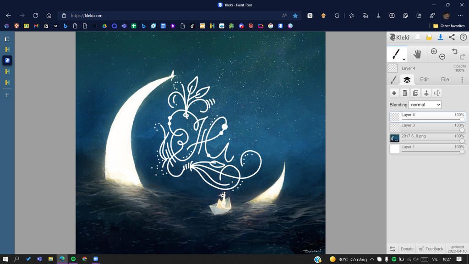
Task: Reload the browser page
Action: click(35, 16)
